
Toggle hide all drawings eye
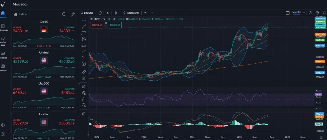[84, 105]
